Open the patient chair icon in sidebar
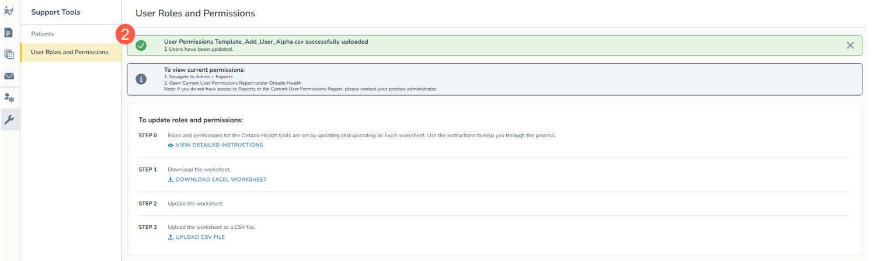894x261 pixels. (x=9, y=11)
